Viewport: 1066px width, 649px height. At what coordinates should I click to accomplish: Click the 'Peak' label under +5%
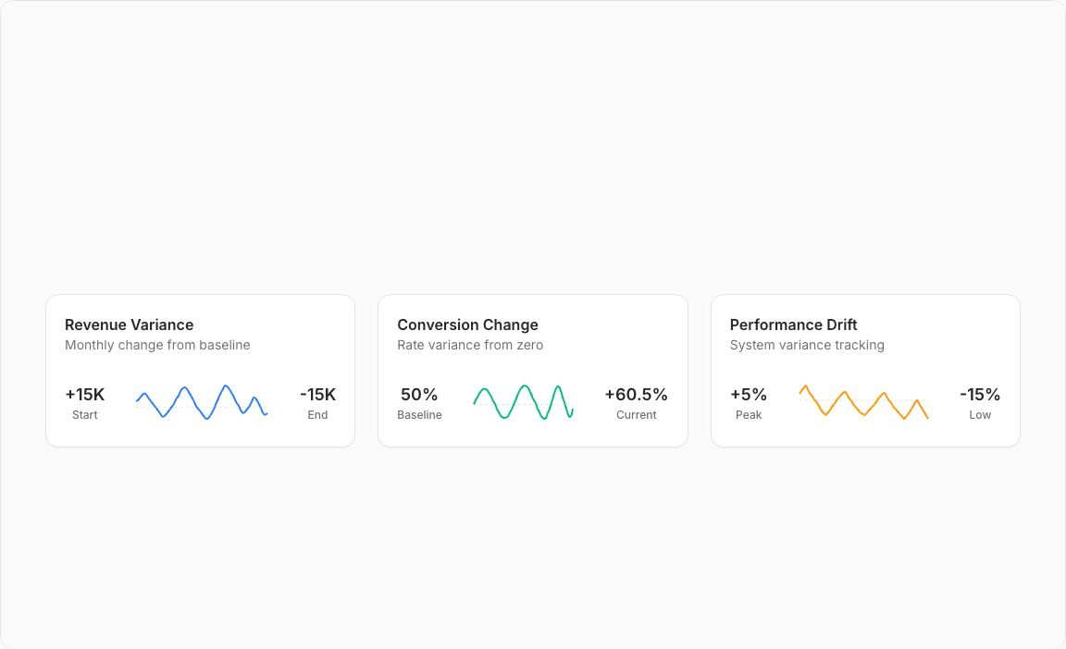pyautogui.click(x=749, y=415)
